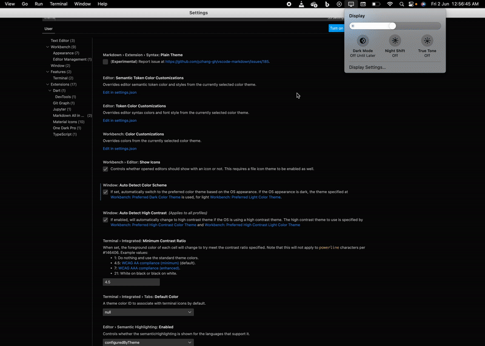Open Control Center icon in menu bar
The width and height of the screenshot is (485, 346).
pos(411,4)
